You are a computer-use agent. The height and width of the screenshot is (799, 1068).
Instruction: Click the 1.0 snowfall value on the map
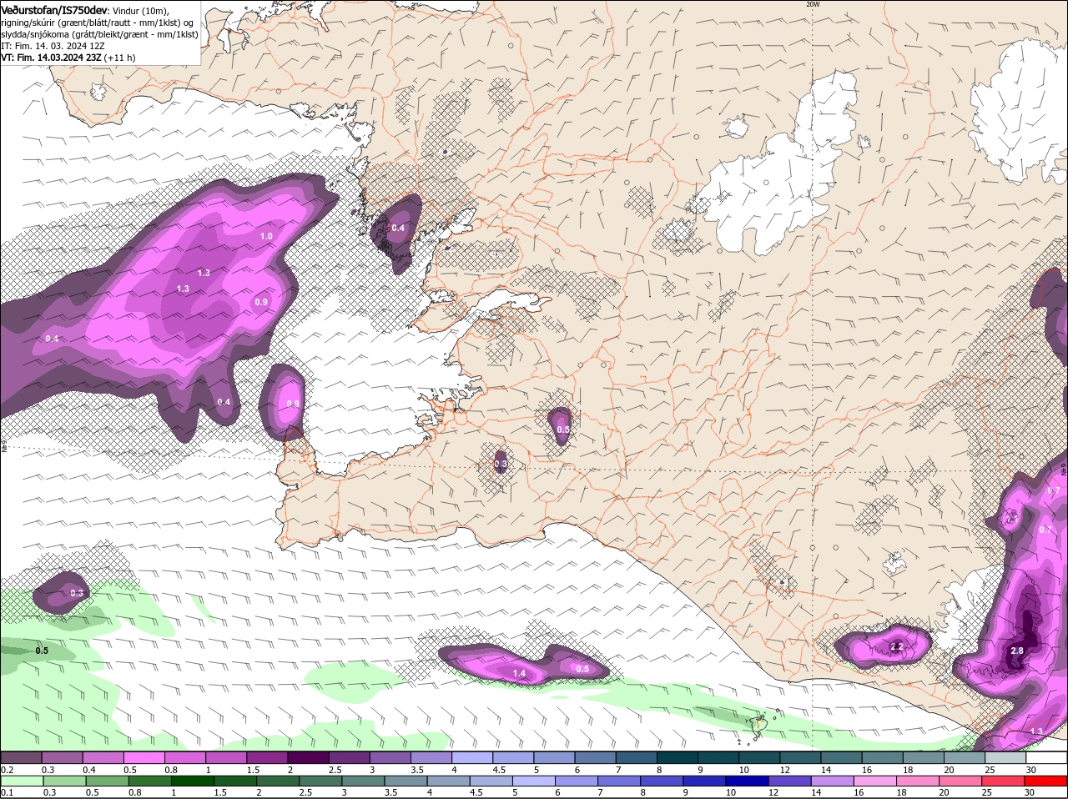pyautogui.click(x=266, y=237)
